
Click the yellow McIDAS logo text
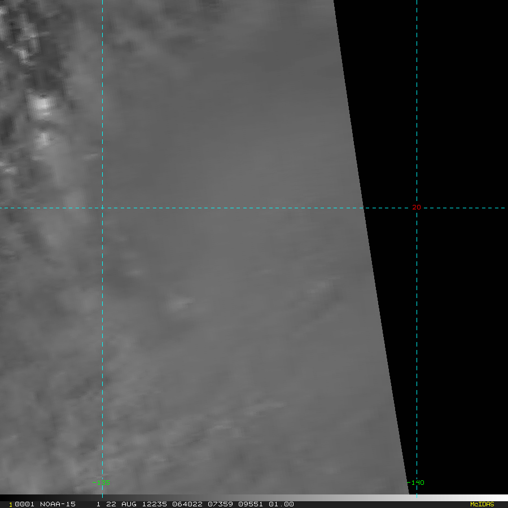click(481, 504)
